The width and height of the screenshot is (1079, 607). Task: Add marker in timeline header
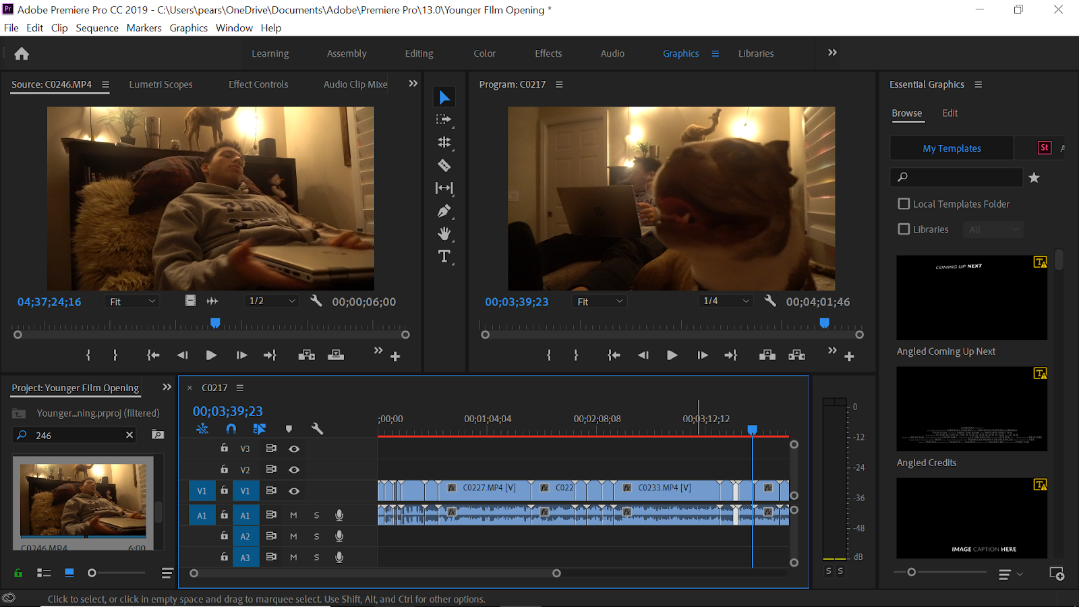[289, 429]
